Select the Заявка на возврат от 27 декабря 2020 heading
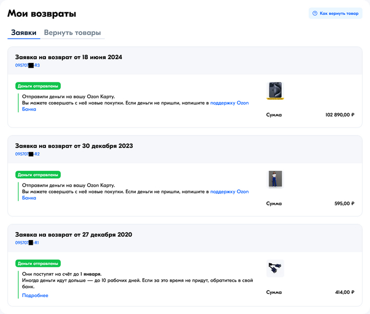The height and width of the screenshot is (314, 370). pyautogui.click(x=73, y=235)
